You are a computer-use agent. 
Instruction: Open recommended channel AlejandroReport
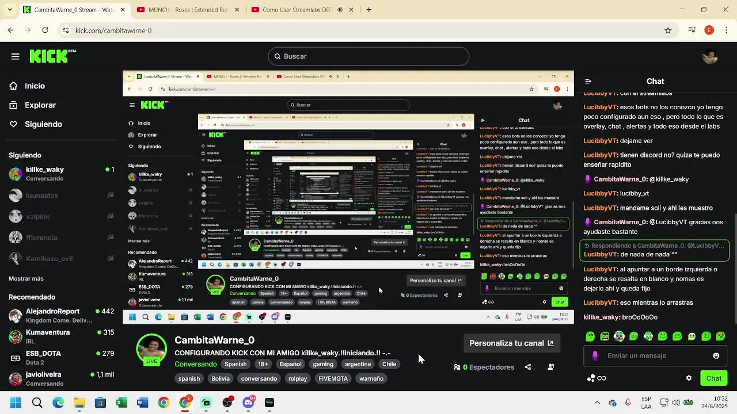[x=60, y=315]
